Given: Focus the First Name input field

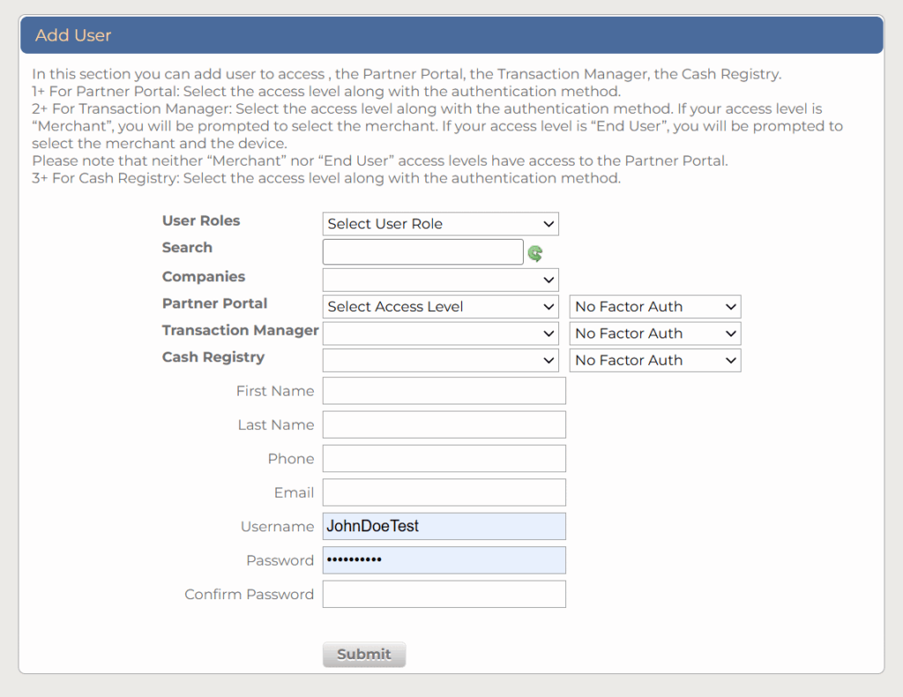Looking at the screenshot, I should click(444, 391).
